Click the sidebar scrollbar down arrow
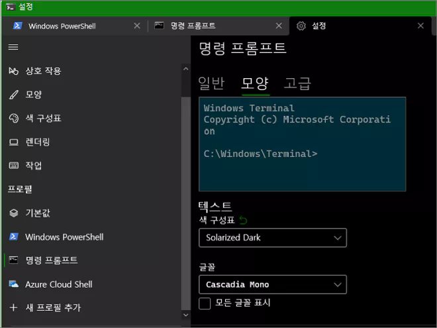This screenshot has height=328, width=437. click(186, 315)
